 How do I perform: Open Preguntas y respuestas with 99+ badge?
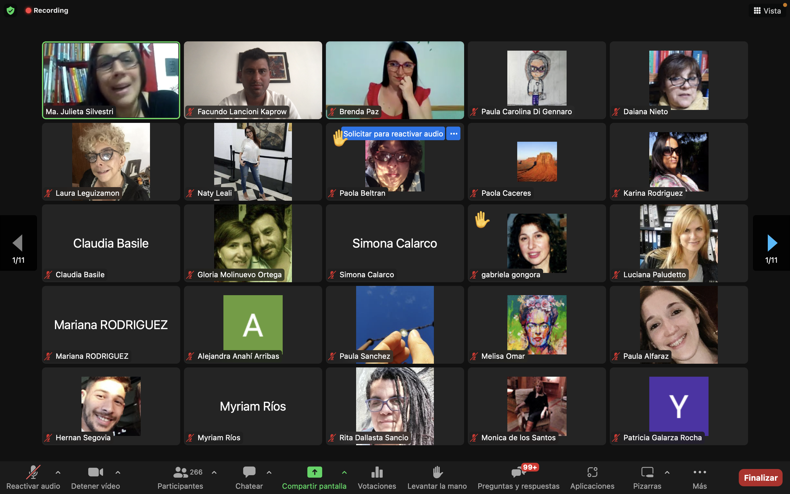(x=518, y=477)
